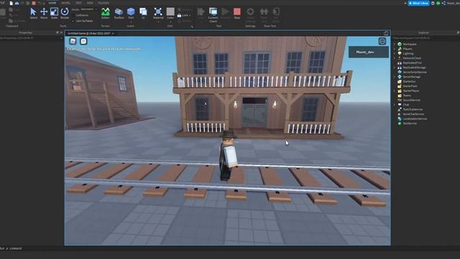
Task: Activate the Move tool
Action: pyautogui.click(x=44, y=13)
